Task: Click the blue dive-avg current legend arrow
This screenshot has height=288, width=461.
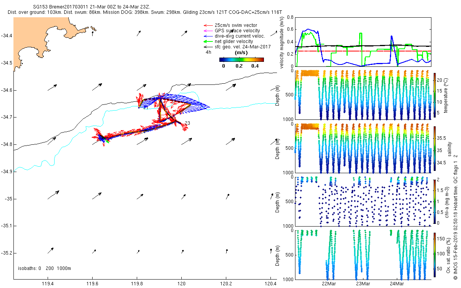Action: (x=207, y=36)
